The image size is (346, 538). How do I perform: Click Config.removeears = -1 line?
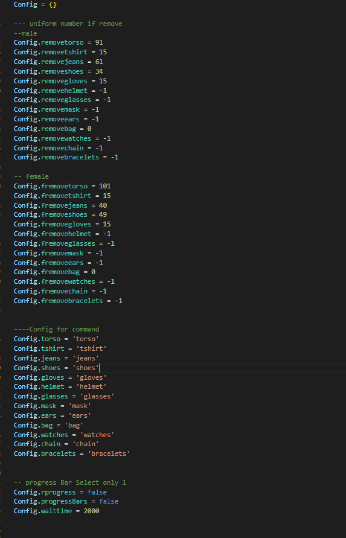(x=57, y=119)
